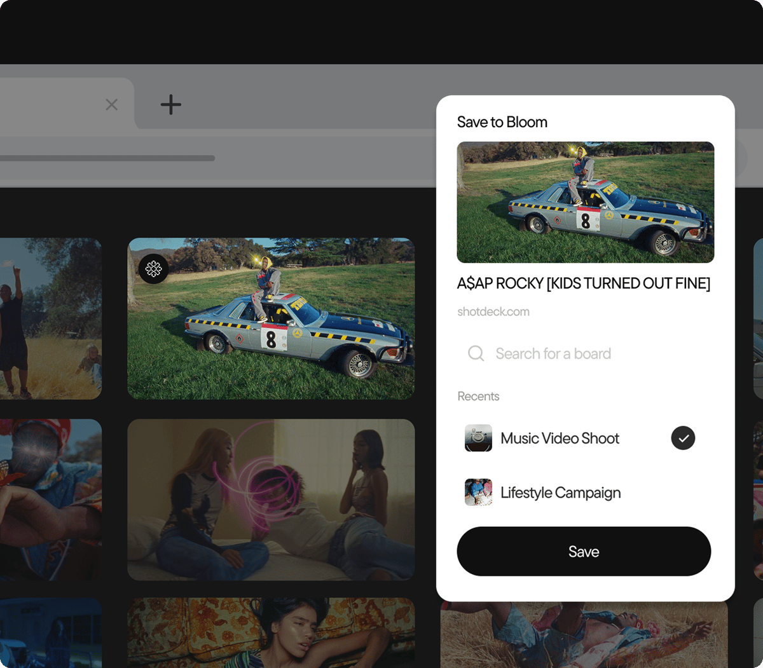Select the Music Video Shoot board
Screen dimensions: 763x668
click(x=584, y=438)
